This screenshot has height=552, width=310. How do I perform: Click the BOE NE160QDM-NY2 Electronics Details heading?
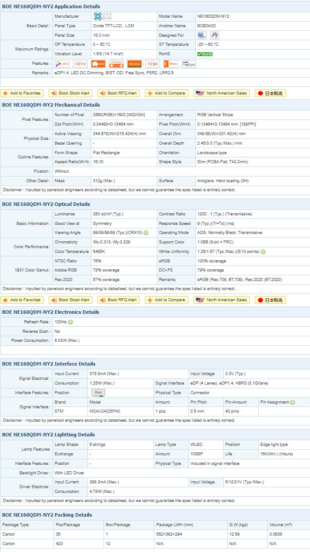click(x=52, y=312)
